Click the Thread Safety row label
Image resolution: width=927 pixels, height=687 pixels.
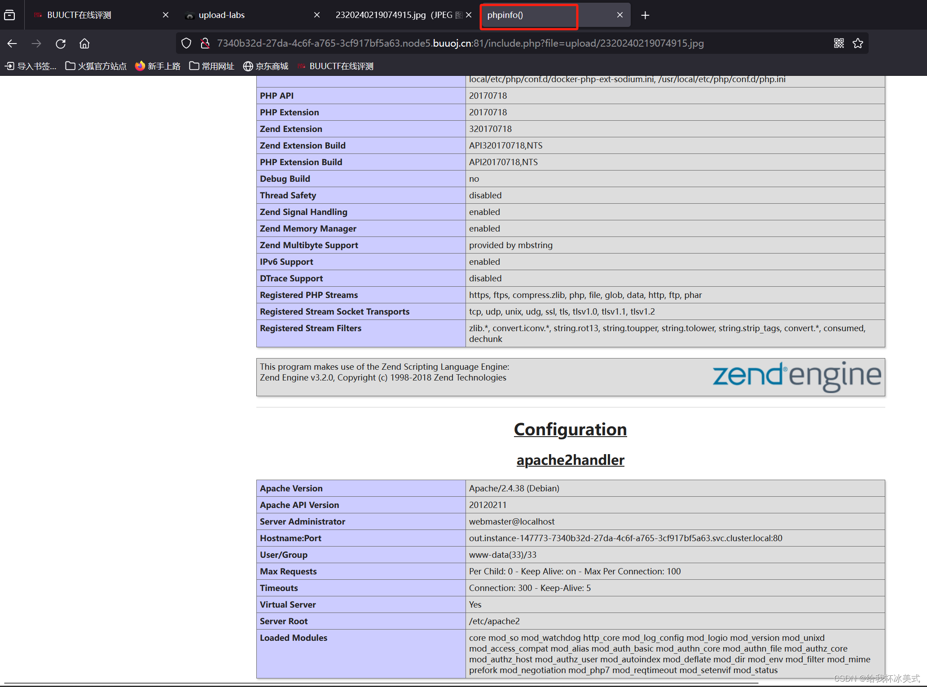pyautogui.click(x=288, y=195)
